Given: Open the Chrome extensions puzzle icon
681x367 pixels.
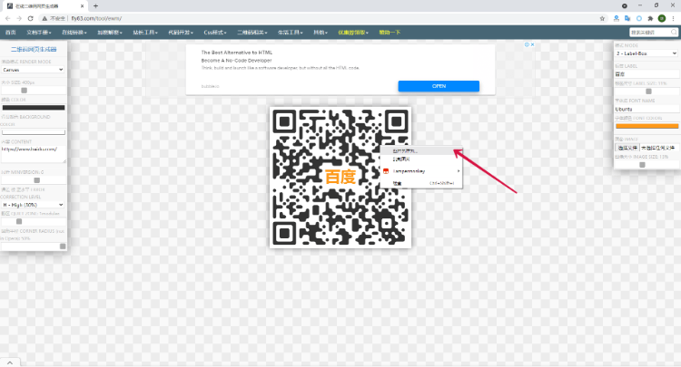Looking at the screenshot, I should [x=650, y=18].
